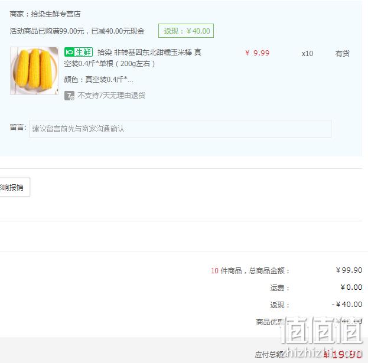Click the 7-day no-return policy icon

click(69, 96)
